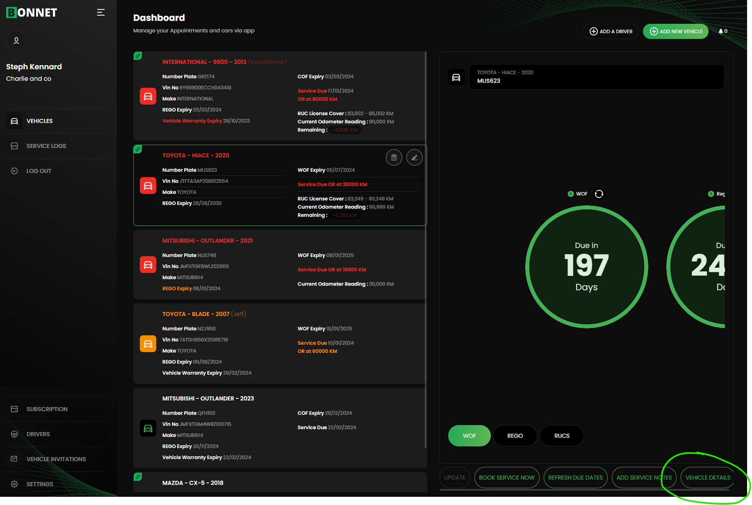Click Add Service Notes button
Screen dimensions: 752x505
point(644,478)
